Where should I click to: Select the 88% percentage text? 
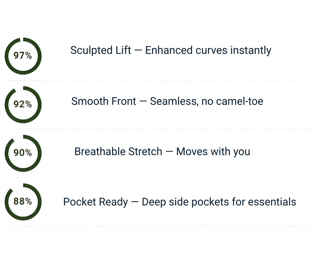coord(23,201)
